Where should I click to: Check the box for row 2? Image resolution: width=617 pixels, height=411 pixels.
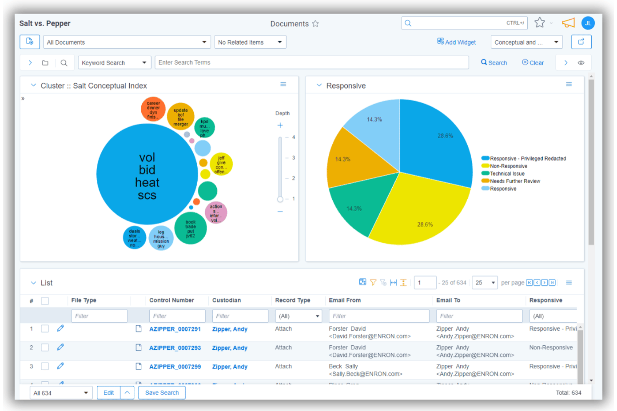pyautogui.click(x=45, y=347)
